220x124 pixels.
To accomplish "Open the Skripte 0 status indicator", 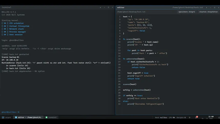I will tap(181, 118).
